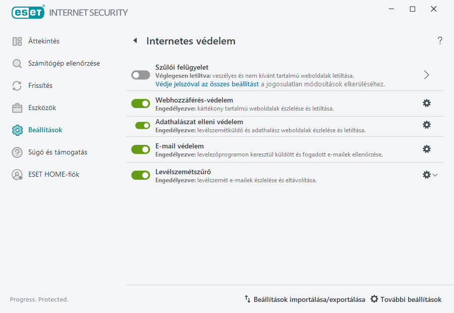This screenshot has height=313, width=454.
Task: Open Adathalászat elleni védelem gear icon
Action: click(427, 126)
